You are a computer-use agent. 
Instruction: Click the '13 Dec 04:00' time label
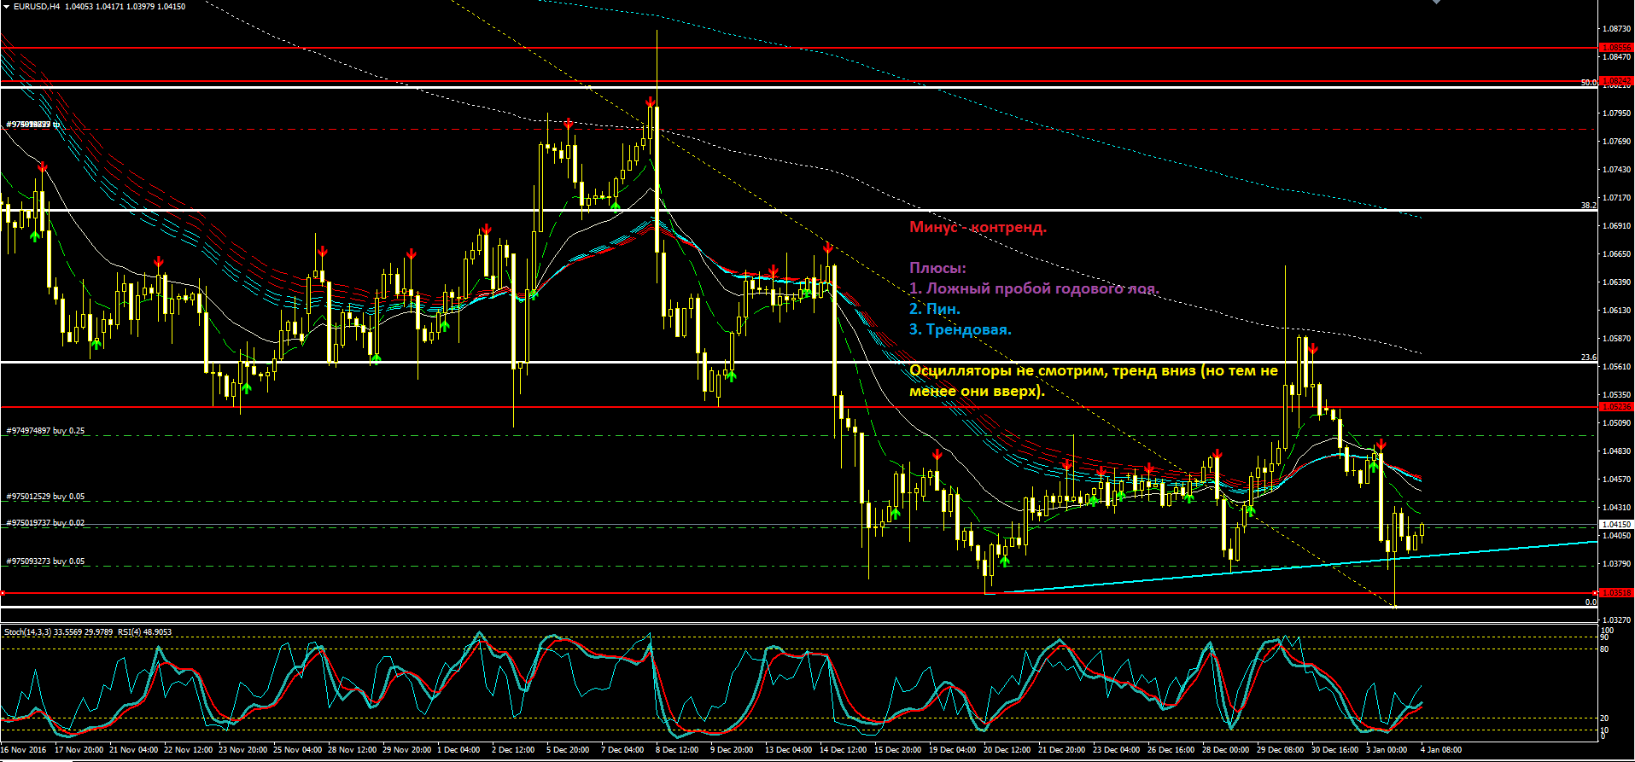789,750
